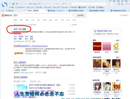Screen dimensions: 130x99
Task: Click the scissors screenshot tool icon
Action: tap(122, 4)
